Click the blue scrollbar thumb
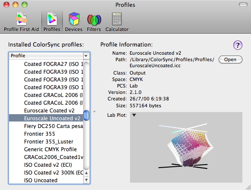Screen dimensions: 251x190 pyautogui.click(x=86, y=115)
